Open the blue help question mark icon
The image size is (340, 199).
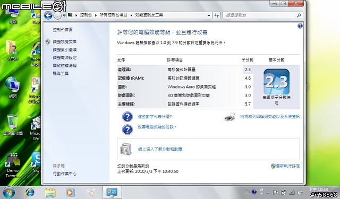point(300,26)
